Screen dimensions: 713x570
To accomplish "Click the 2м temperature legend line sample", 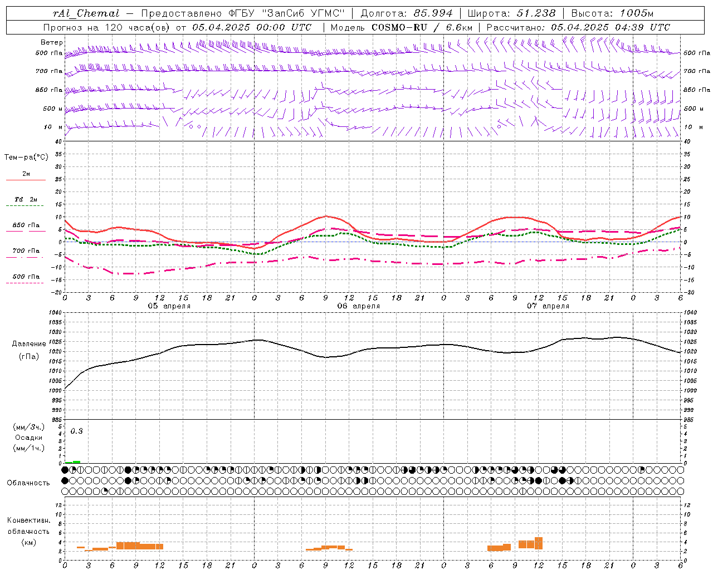I will [x=26, y=180].
